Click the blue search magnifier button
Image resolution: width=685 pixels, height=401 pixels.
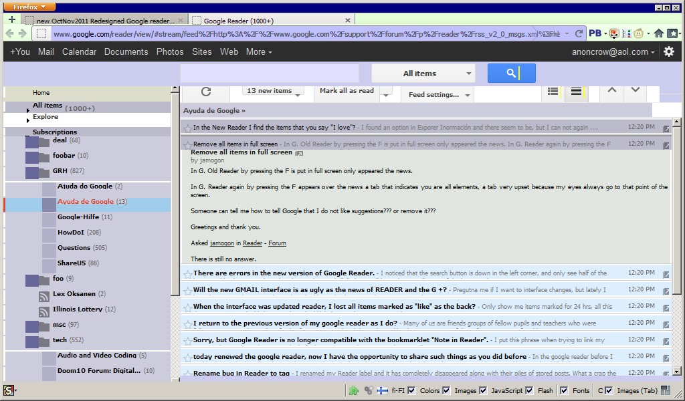[x=512, y=73]
